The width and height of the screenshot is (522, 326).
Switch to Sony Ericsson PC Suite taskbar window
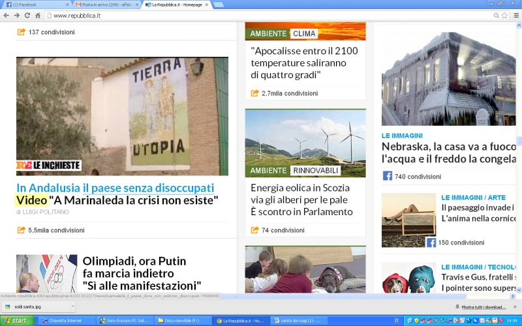point(125,321)
